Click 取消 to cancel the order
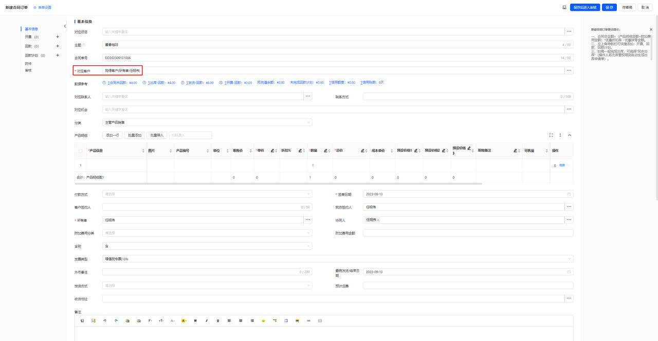The width and height of the screenshot is (658, 341). tap(645, 8)
